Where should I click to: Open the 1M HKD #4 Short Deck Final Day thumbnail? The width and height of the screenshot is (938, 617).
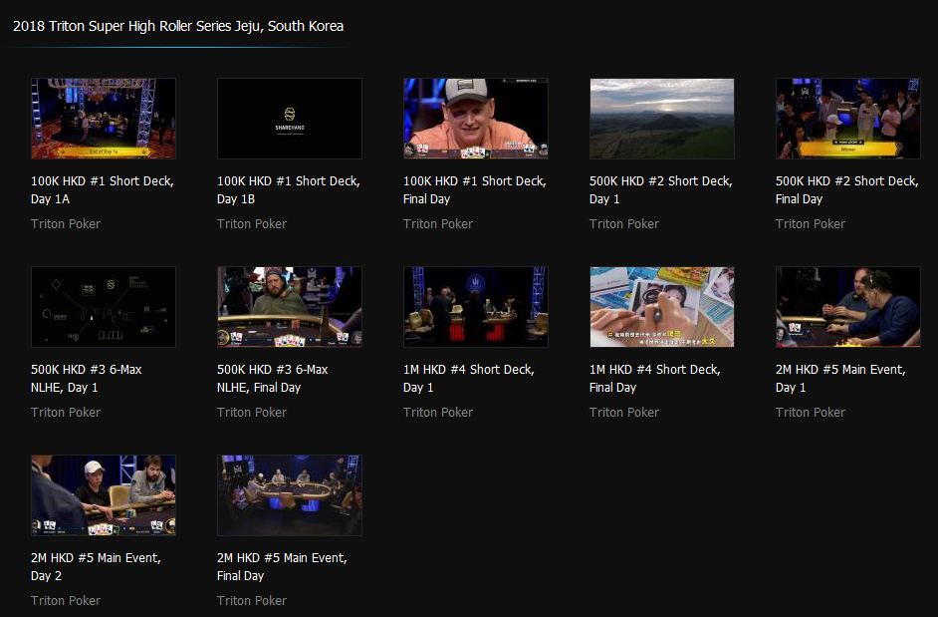[x=662, y=307]
